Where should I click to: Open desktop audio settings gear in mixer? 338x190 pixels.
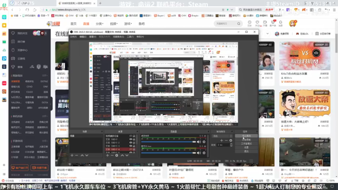pyautogui.click(x=204, y=142)
